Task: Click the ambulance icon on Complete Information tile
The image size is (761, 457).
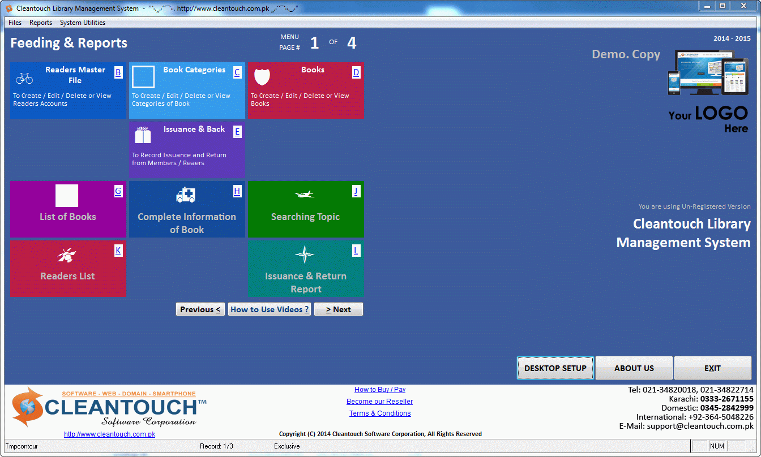Action: [x=186, y=195]
